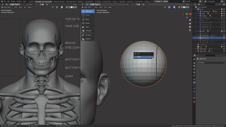This screenshot has width=226, height=127.
Task: Toggle gizmos in the right viewport header
Action: click(x=169, y=7)
